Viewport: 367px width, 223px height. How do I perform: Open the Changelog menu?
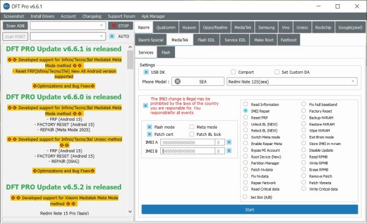point(92,16)
